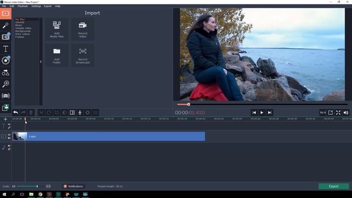
Task: Open the Import tab in left sidebar
Action: point(5,14)
